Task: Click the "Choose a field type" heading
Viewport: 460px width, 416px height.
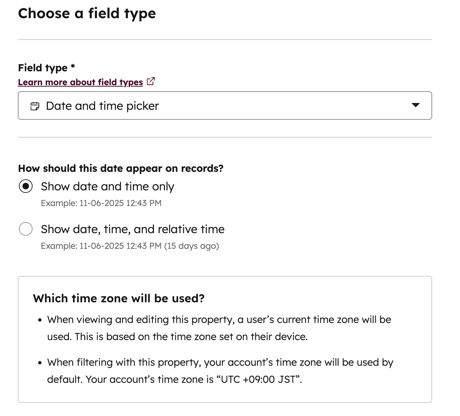Action: pos(87,14)
